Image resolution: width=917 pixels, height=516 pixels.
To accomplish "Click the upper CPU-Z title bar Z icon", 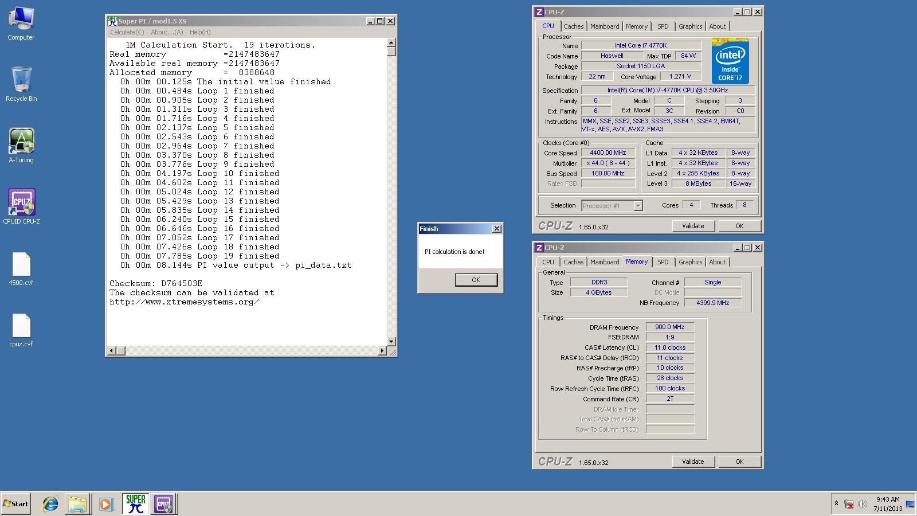I will [539, 12].
